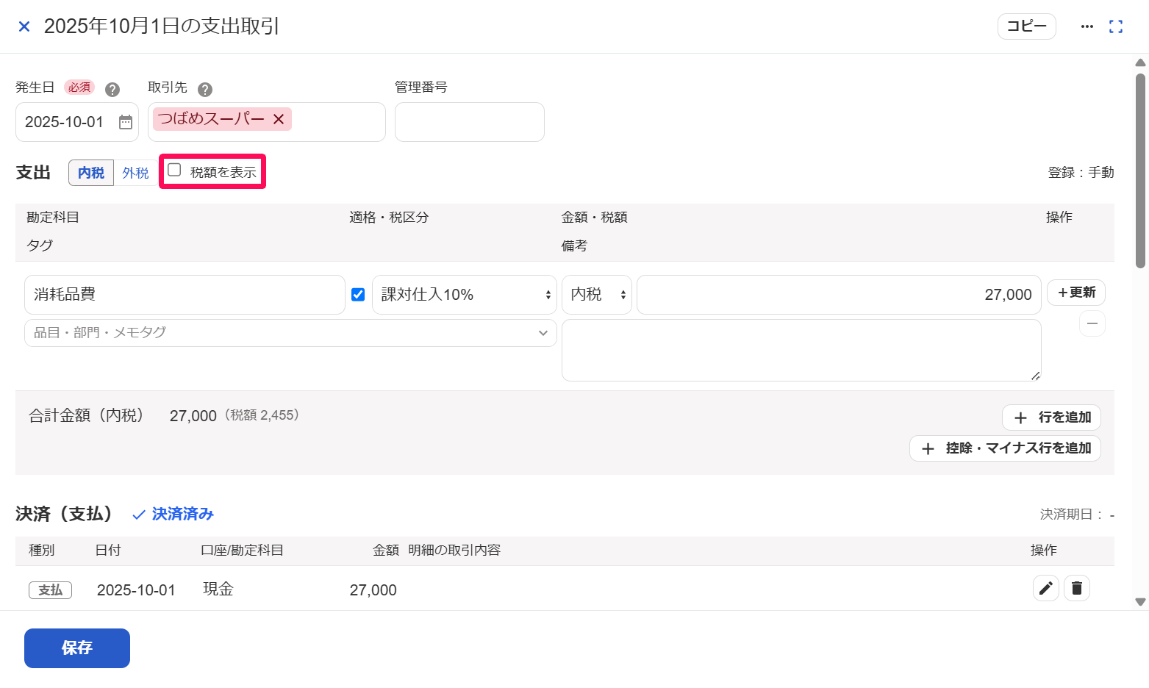Viewport: 1149px width, 688px height.
Task: Select 内税 tax mode
Action: click(x=91, y=173)
